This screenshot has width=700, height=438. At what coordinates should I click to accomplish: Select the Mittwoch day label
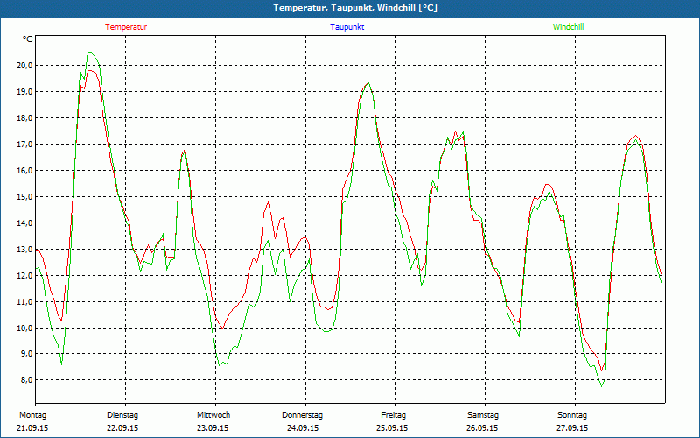[213, 414]
